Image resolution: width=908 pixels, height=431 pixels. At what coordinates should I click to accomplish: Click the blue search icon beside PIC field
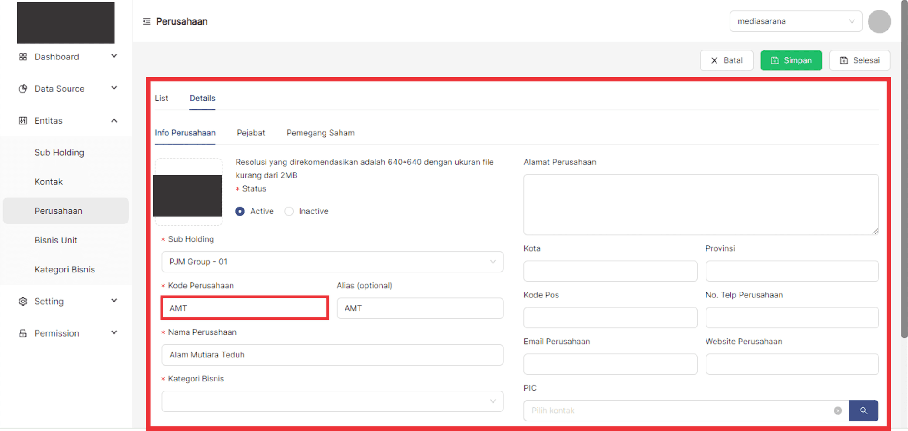click(864, 411)
